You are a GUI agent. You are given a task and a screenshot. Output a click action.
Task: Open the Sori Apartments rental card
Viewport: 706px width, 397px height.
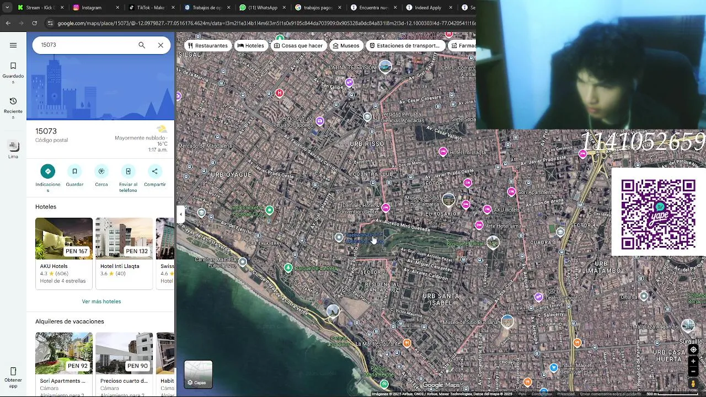pos(64,364)
